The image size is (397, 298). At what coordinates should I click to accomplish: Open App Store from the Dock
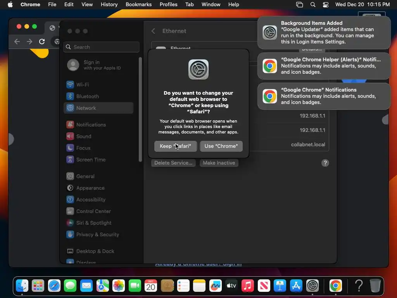click(x=296, y=286)
